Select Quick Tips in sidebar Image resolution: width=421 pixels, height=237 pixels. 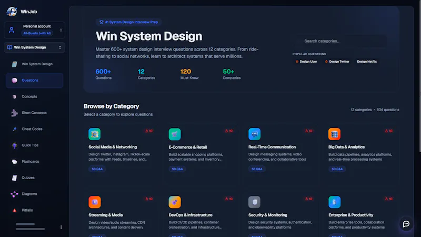[34, 145]
